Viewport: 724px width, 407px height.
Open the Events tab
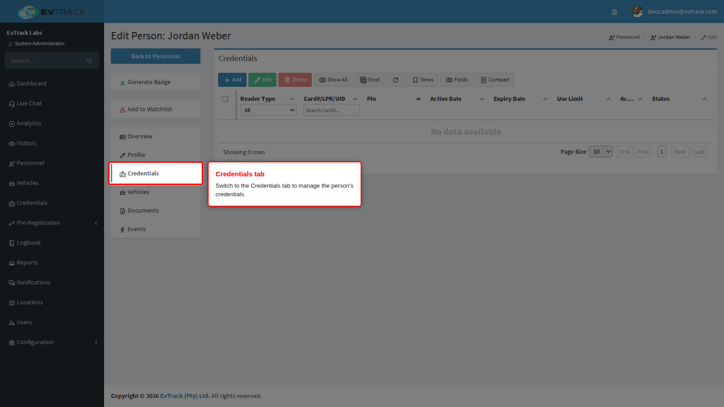pos(156,229)
